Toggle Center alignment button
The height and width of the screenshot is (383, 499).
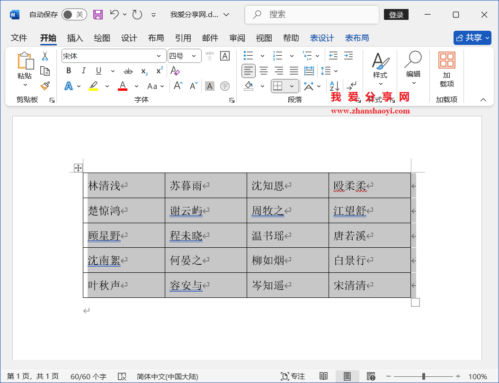tap(264, 71)
